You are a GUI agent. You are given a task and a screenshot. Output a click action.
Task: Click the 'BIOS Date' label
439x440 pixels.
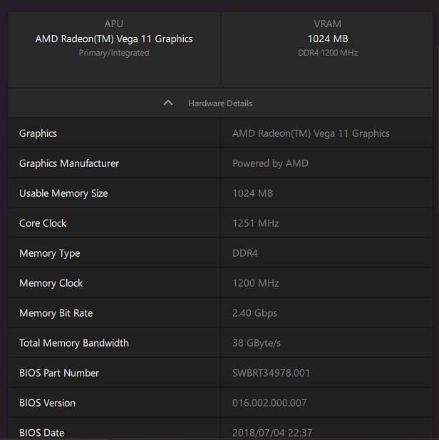[42, 433]
